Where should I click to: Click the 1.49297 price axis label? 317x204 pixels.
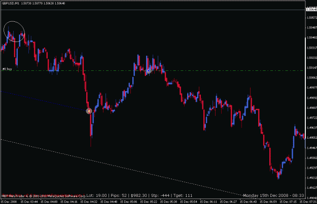(x=312, y=168)
